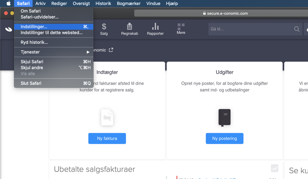Click the chart icon beside Ubetalte salgsfakturaer

click(x=274, y=168)
